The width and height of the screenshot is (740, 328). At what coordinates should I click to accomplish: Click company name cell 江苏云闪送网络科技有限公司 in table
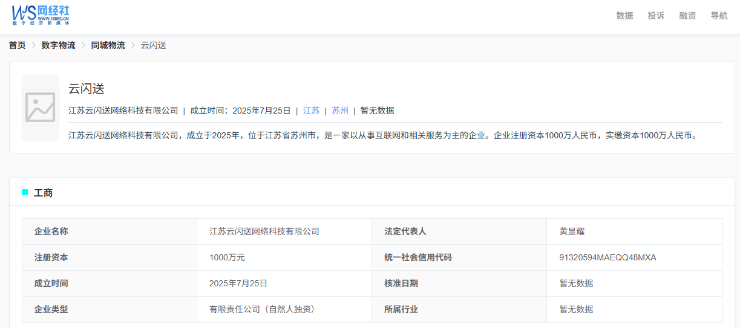pyautogui.click(x=264, y=231)
